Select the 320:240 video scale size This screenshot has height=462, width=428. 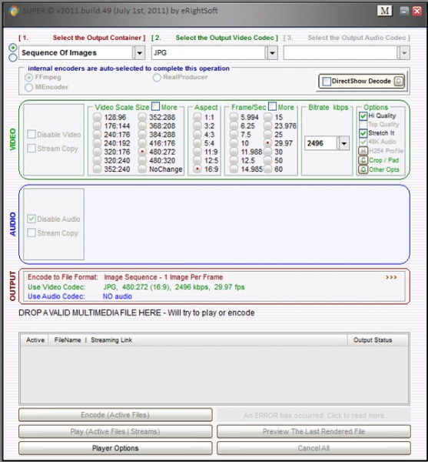coord(97,161)
